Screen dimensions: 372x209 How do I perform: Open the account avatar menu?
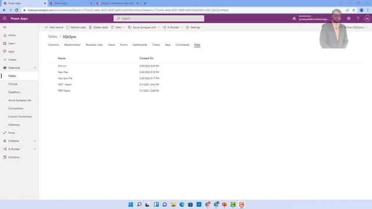(x=367, y=19)
